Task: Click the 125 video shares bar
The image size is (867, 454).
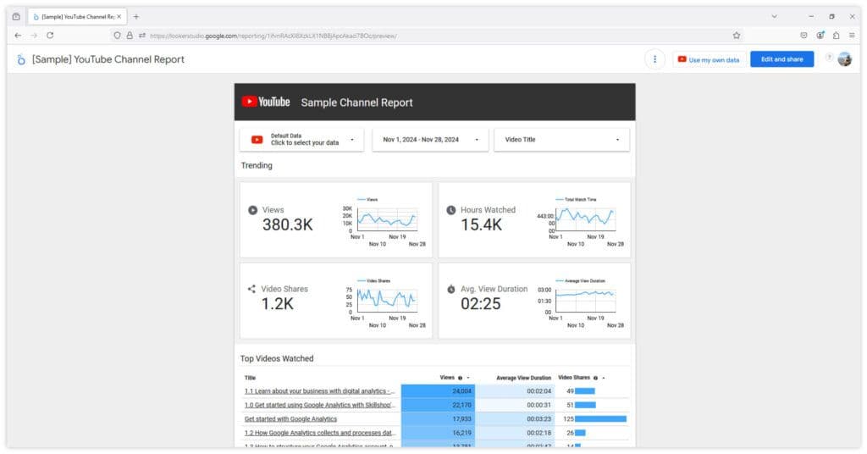Action: tap(600, 419)
